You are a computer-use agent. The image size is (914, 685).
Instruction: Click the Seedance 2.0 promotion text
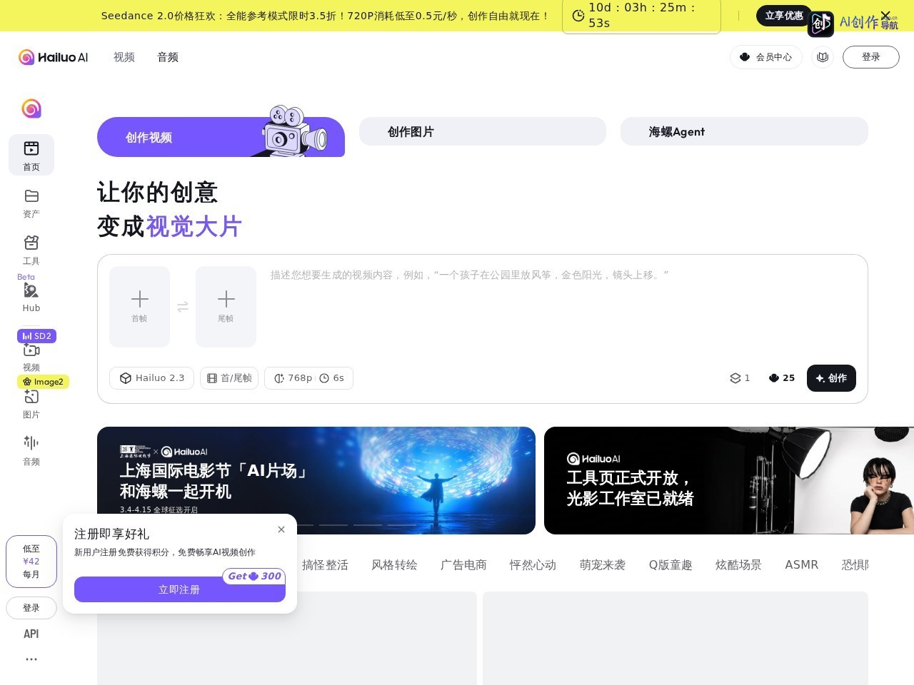325,15
